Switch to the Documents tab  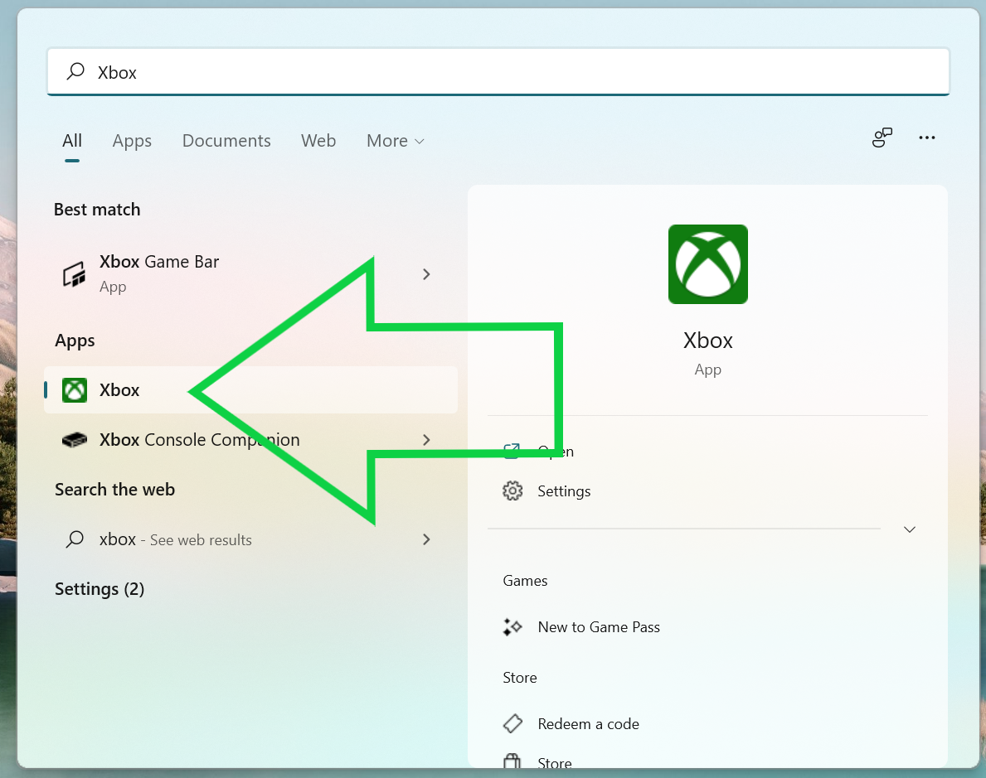coord(226,141)
